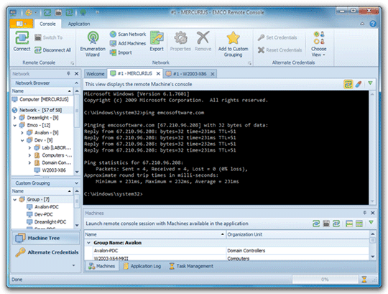Open Alternate Credentials navigation button

tap(46, 252)
